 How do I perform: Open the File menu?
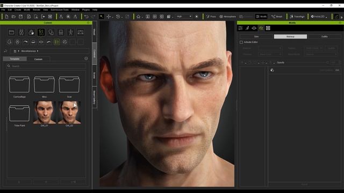tap(3, 10)
